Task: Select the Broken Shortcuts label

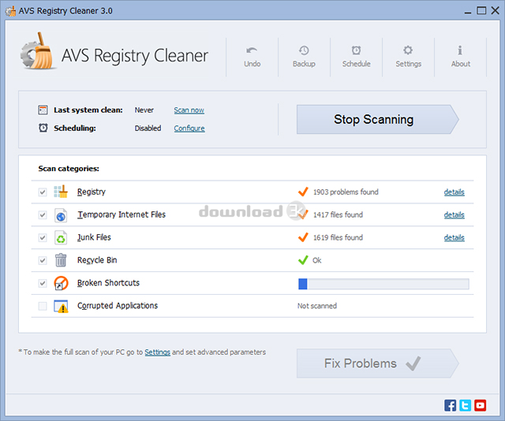Action: (108, 283)
